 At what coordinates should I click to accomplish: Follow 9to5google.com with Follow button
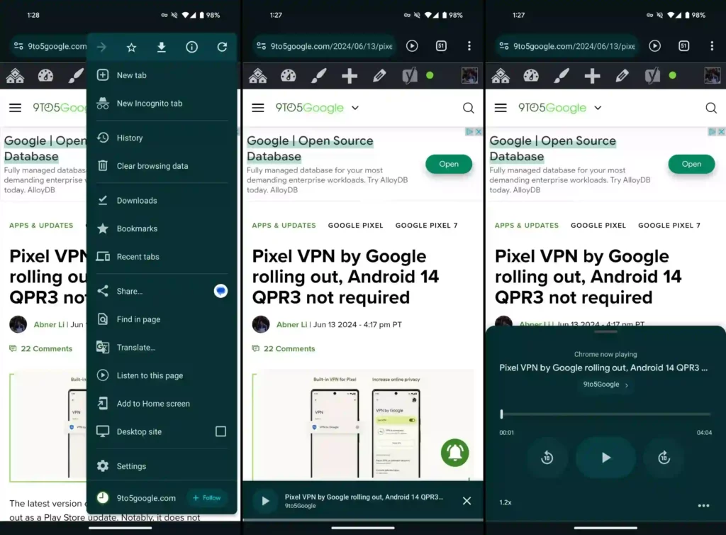click(x=207, y=498)
